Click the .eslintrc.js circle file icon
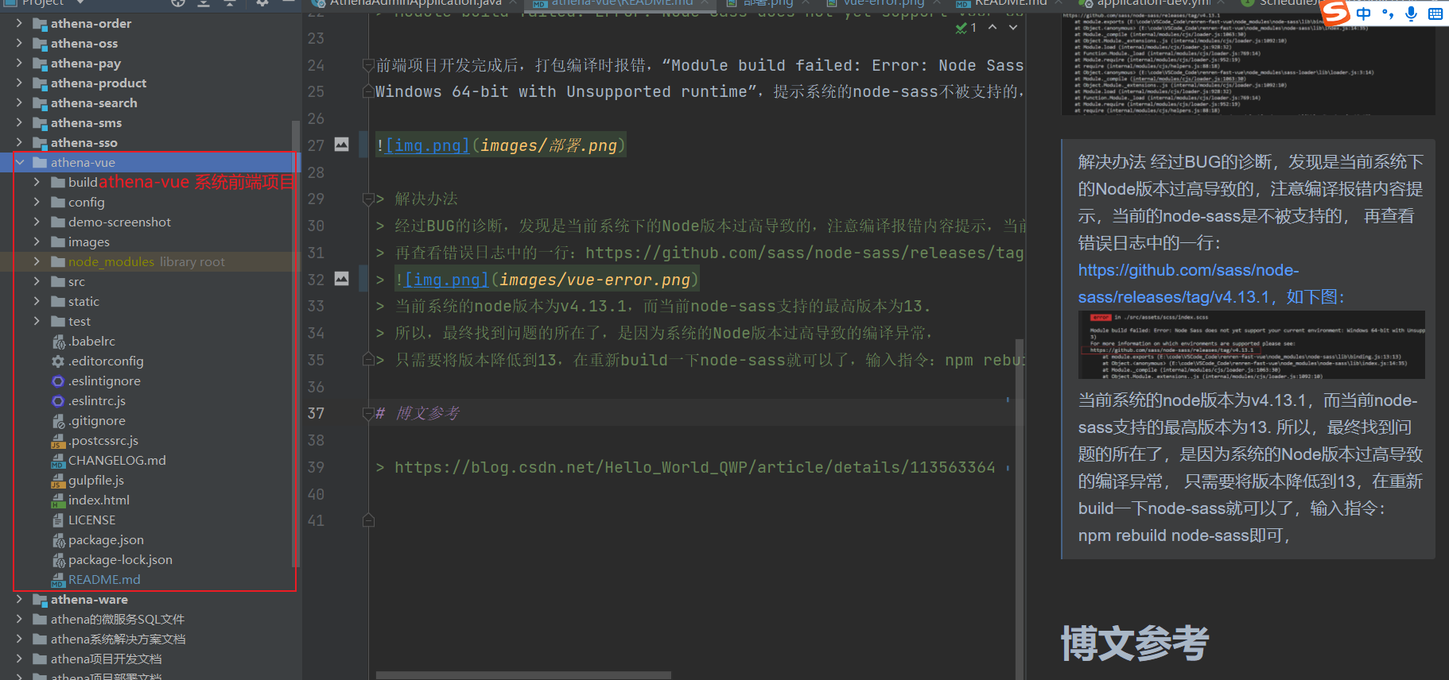 pos(58,401)
